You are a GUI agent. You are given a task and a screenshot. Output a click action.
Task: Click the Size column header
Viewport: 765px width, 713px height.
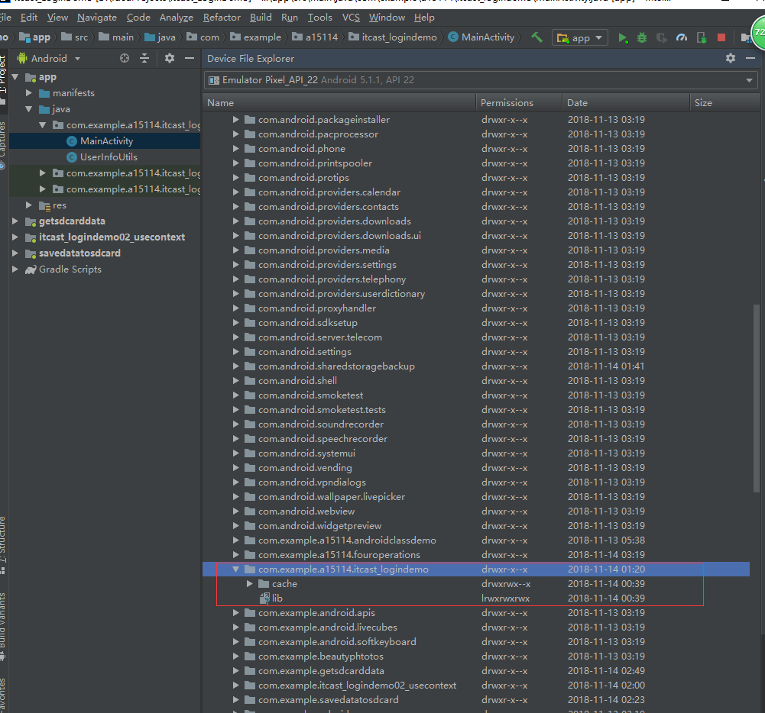coord(725,103)
